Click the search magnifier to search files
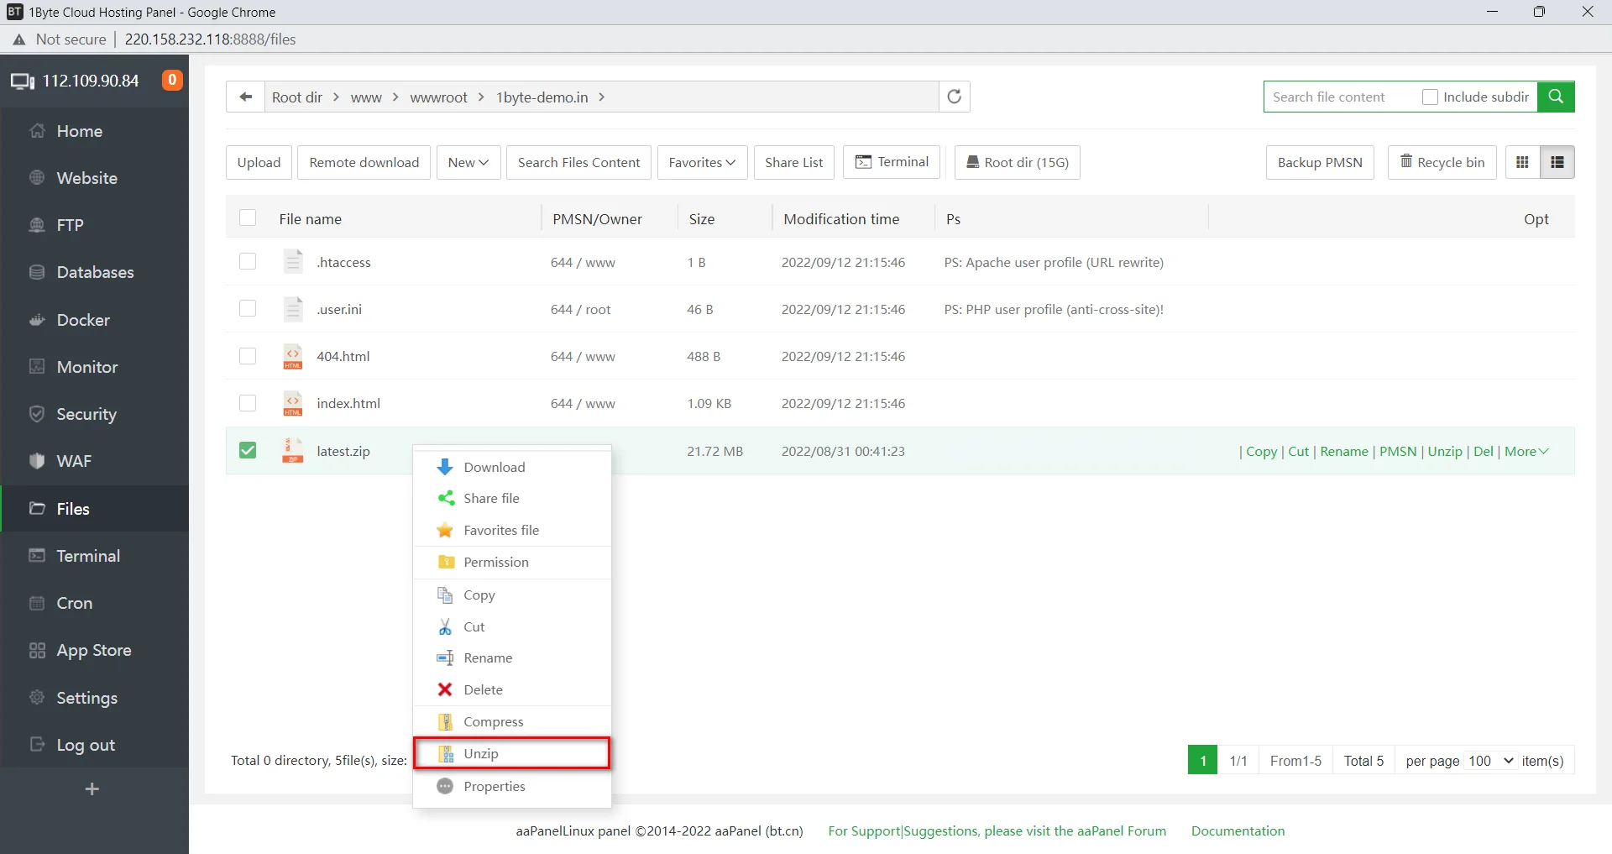Viewport: 1612px width, 854px height. point(1556,97)
